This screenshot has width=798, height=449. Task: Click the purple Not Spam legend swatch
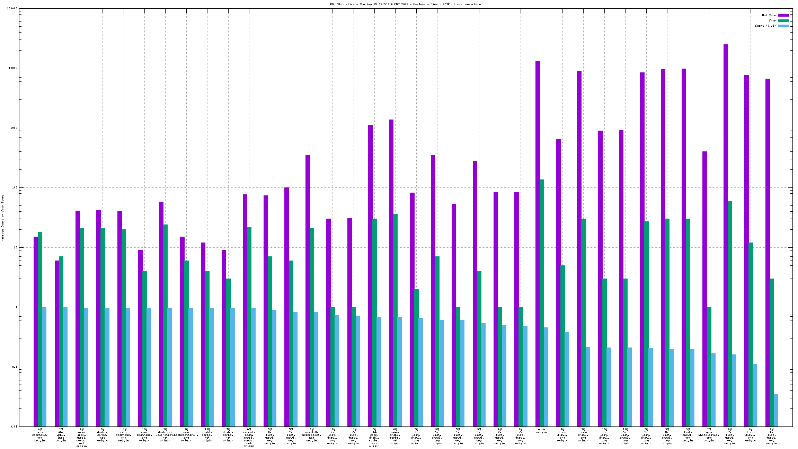click(x=783, y=15)
